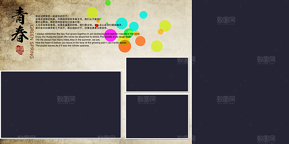This screenshot has height=144, width=289.
Task: Select the Chinese paragraph text block
Action: point(79,22)
